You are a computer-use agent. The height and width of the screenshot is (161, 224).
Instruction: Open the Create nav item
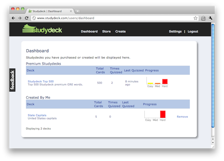pyautogui.click(x=121, y=32)
